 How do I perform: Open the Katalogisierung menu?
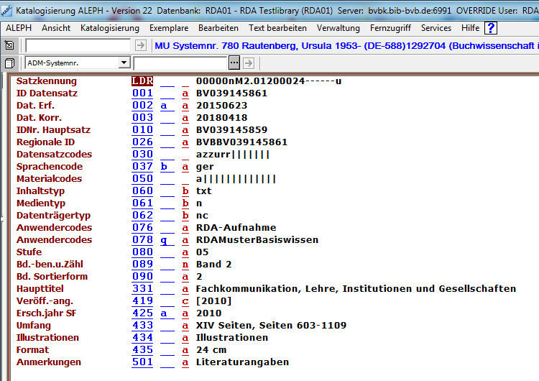coord(110,28)
